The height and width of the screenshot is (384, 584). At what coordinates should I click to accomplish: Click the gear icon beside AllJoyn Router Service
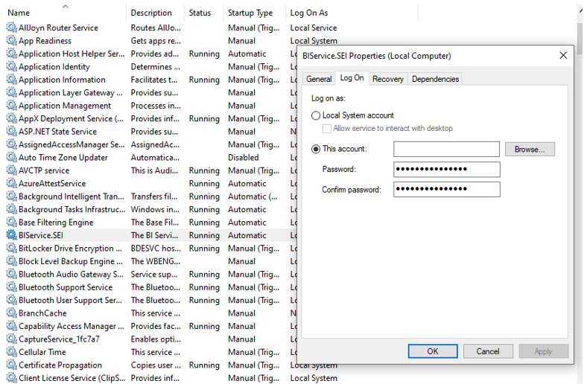11,28
